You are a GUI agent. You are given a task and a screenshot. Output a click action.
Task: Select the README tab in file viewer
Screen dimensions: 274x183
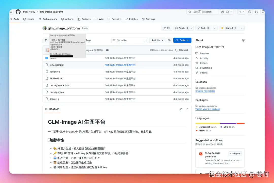click(52, 109)
